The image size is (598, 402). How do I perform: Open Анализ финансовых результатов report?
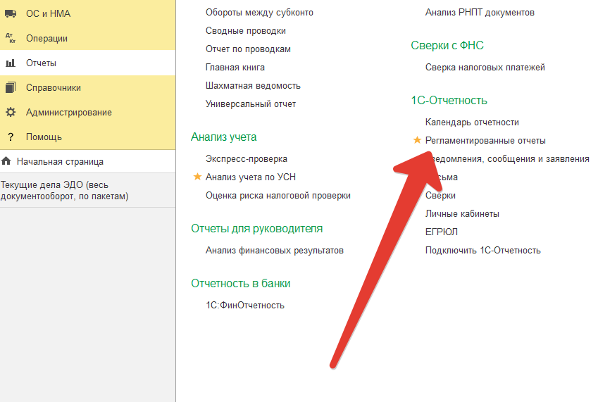click(x=275, y=251)
